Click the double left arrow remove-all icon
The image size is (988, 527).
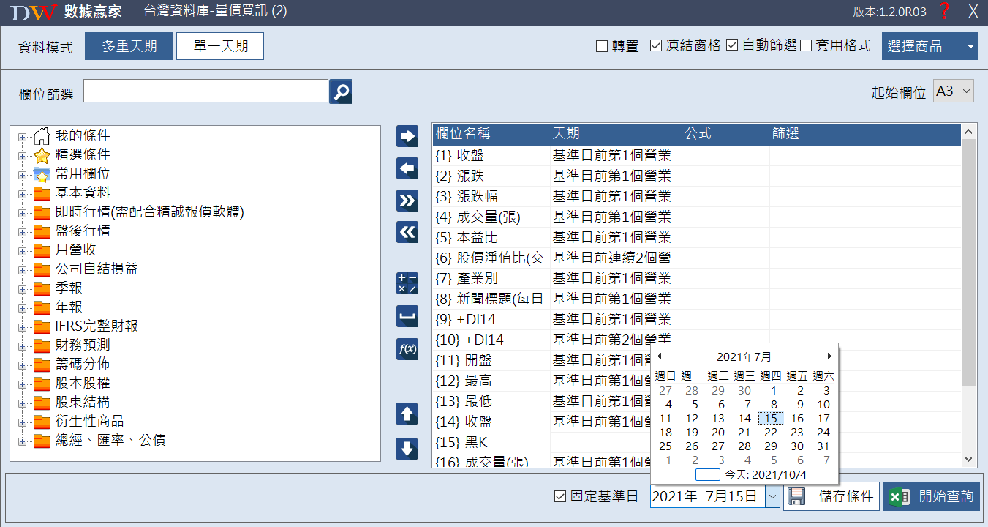click(x=407, y=232)
